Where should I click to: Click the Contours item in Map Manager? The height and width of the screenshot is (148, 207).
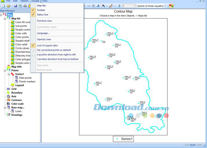coord(16,100)
